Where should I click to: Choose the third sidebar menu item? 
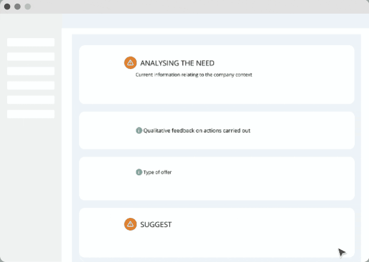click(31, 71)
